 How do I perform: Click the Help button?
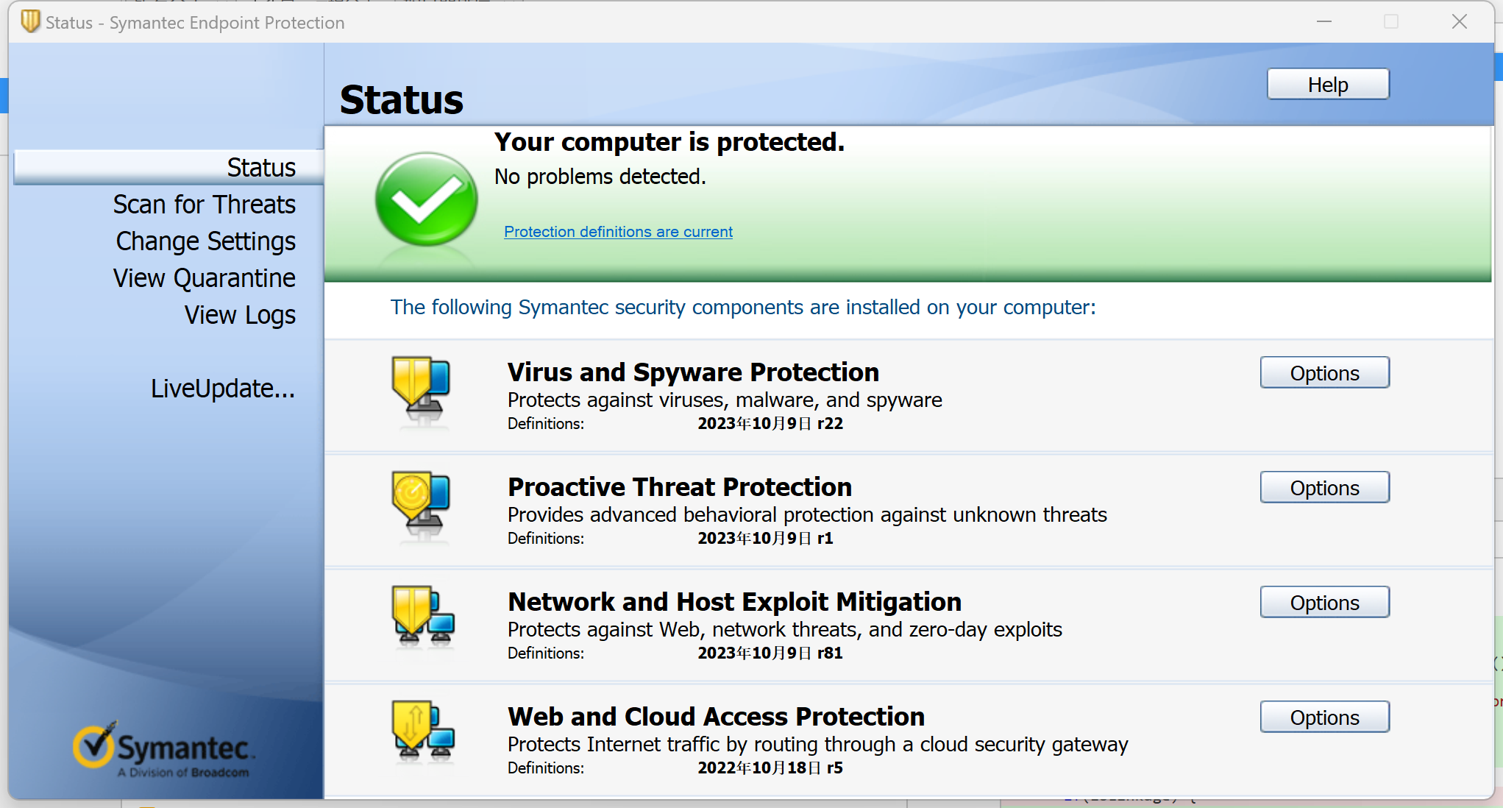(1328, 85)
